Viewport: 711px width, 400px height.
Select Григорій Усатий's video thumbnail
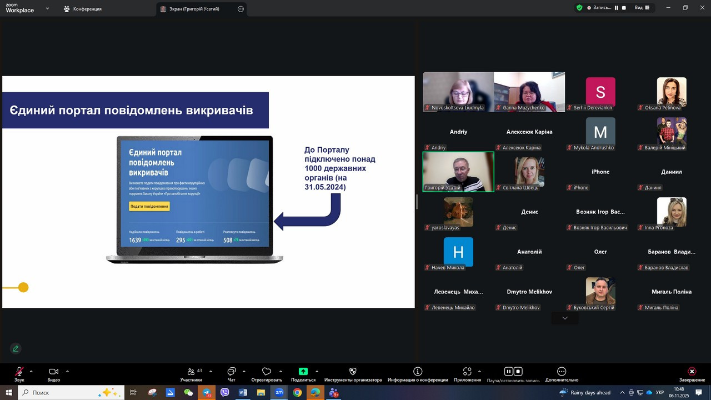tap(458, 172)
